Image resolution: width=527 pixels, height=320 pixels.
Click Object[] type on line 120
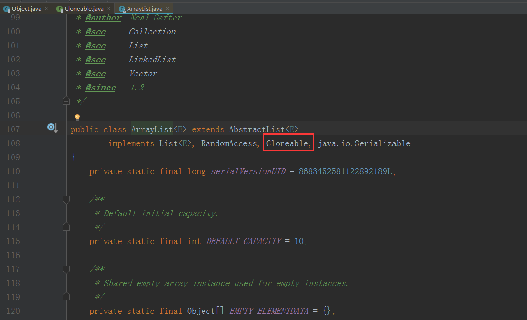click(205, 311)
